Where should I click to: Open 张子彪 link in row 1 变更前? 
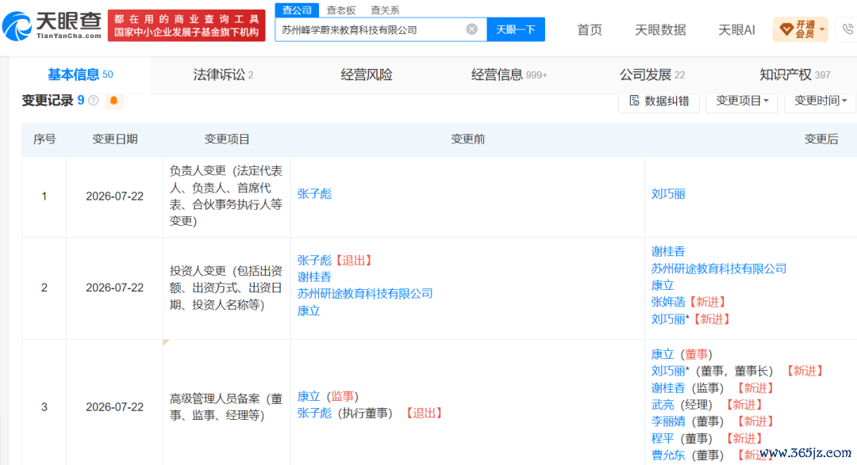314,194
